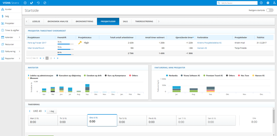
Task: Switch to the Økonomistyring tab
Action: [x=85, y=21]
